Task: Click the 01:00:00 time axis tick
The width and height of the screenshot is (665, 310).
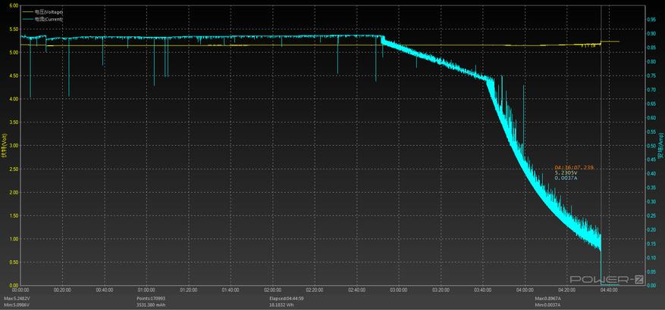Action: point(147,290)
